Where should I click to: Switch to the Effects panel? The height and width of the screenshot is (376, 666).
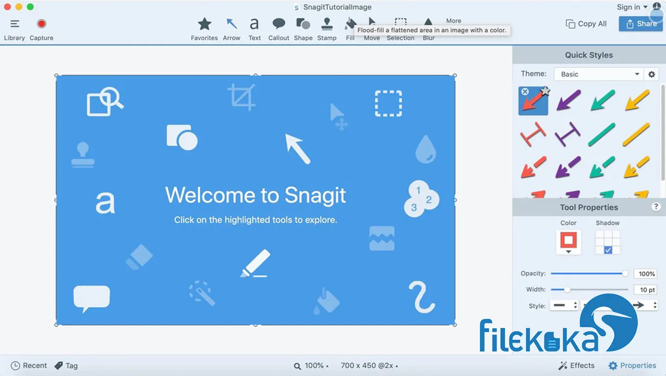[576, 366]
